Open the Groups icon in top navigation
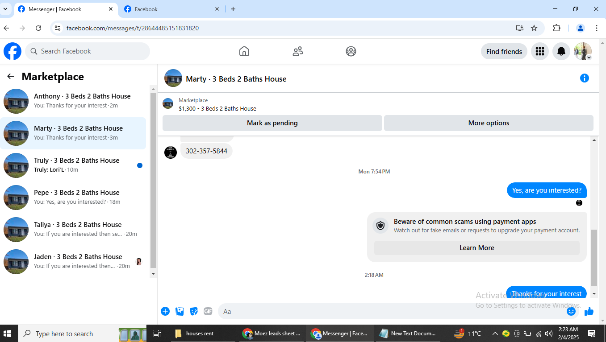606x342 pixels. [x=351, y=51]
